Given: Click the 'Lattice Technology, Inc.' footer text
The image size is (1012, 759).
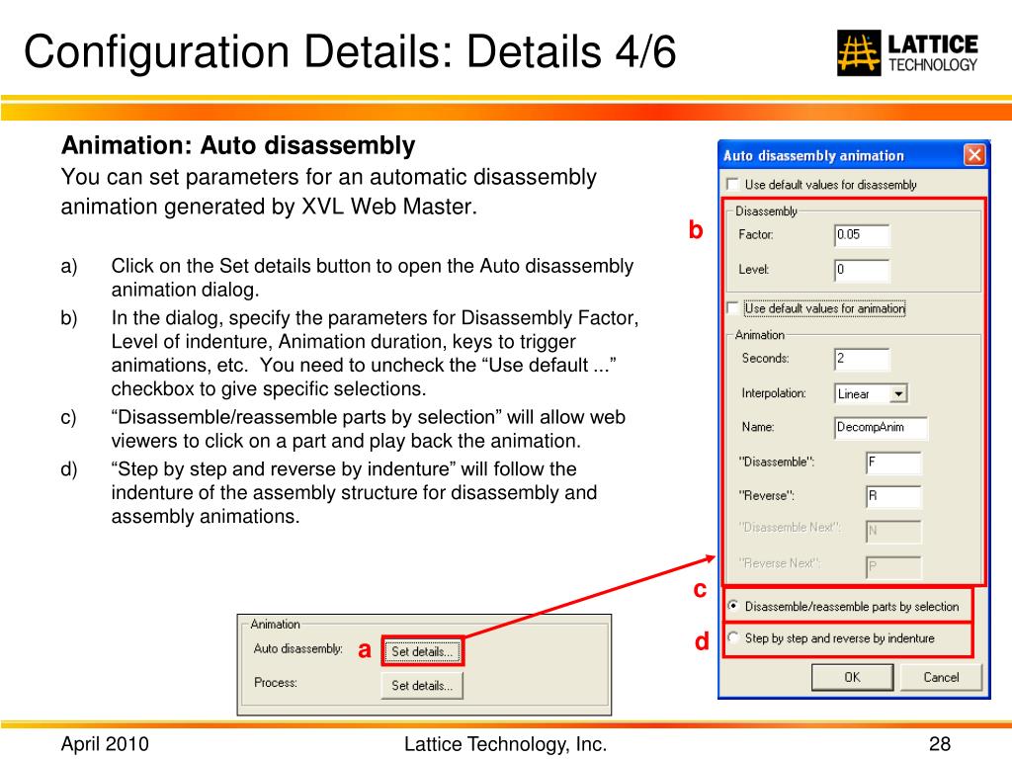Looking at the screenshot, I should point(505,744).
